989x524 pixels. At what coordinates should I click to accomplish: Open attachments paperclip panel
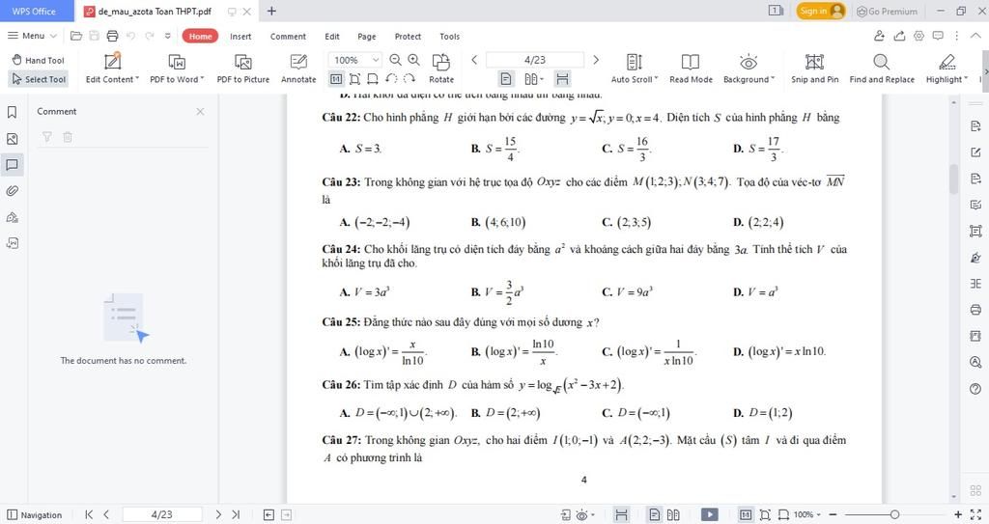(12, 191)
